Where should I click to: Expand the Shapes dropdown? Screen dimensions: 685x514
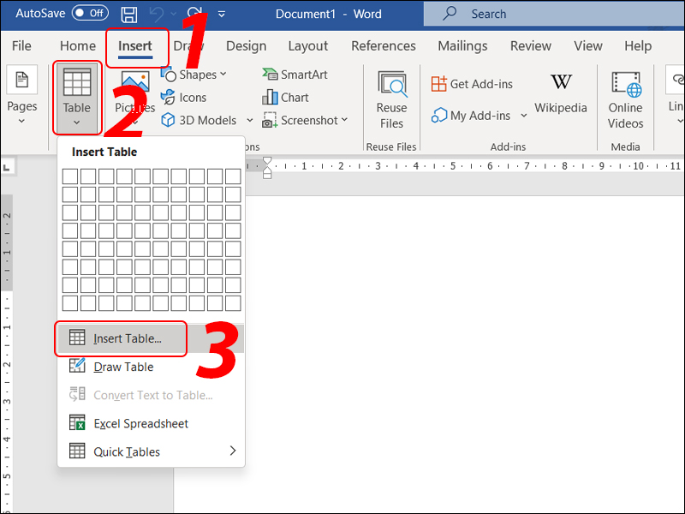click(223, 75)
